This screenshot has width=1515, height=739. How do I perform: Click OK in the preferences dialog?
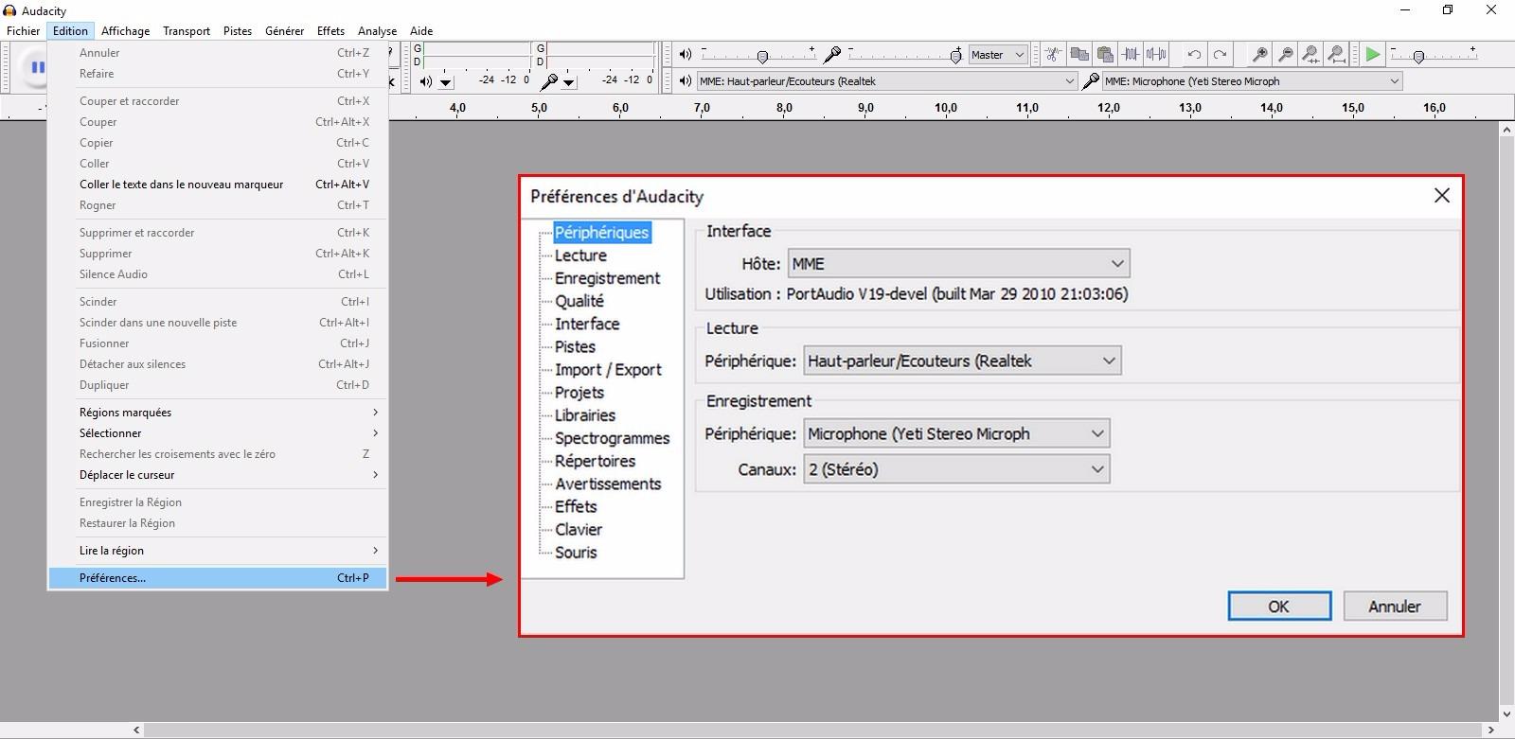point(1279,607)
